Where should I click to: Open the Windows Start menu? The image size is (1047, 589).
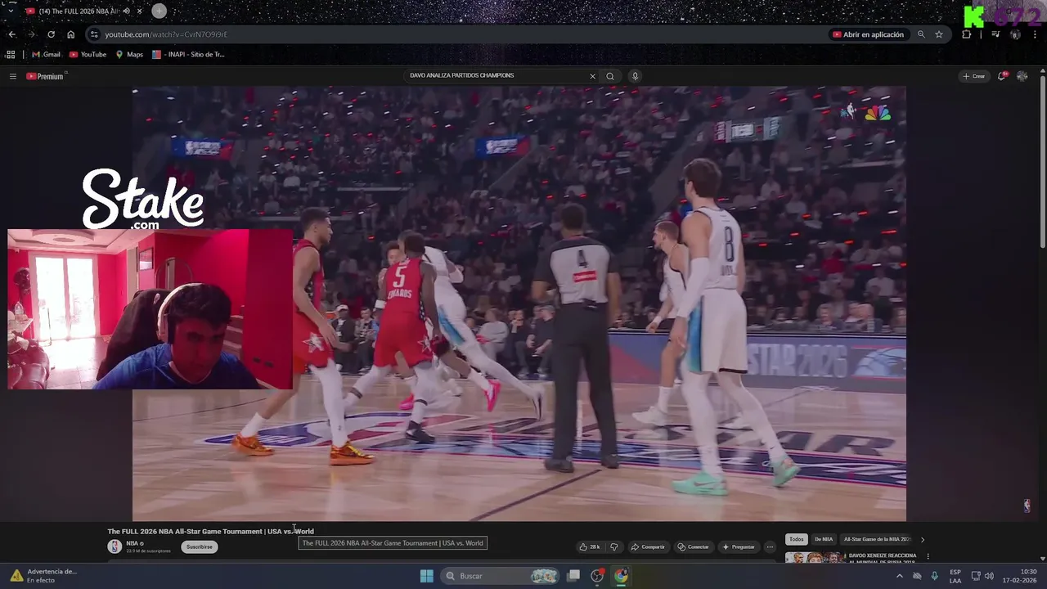pos(426,576)
